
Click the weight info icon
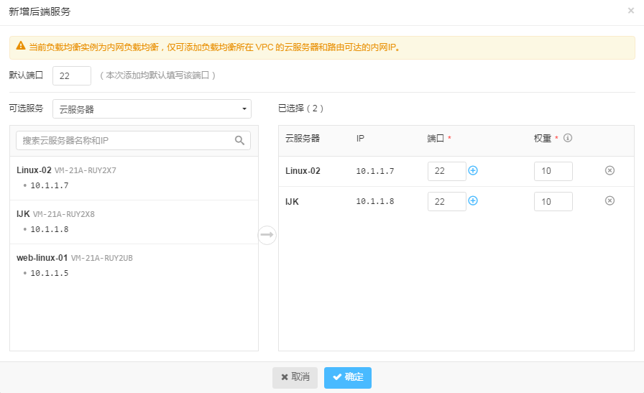tap(568, 138)
